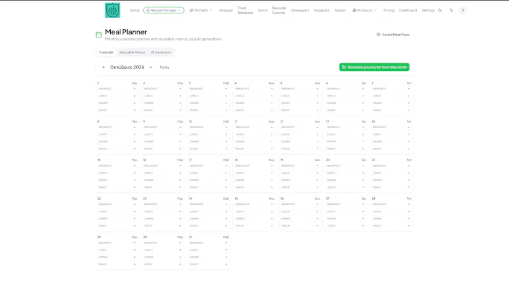Click the LUNCH label on day 27
The image size is (509, 283).
point(331,211)
